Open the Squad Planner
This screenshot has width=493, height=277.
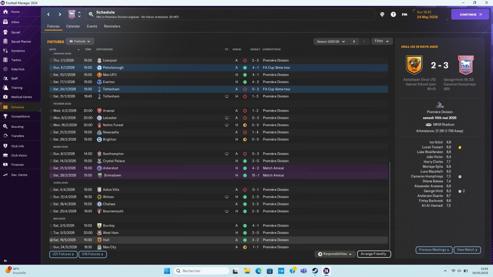coord(21,42)
